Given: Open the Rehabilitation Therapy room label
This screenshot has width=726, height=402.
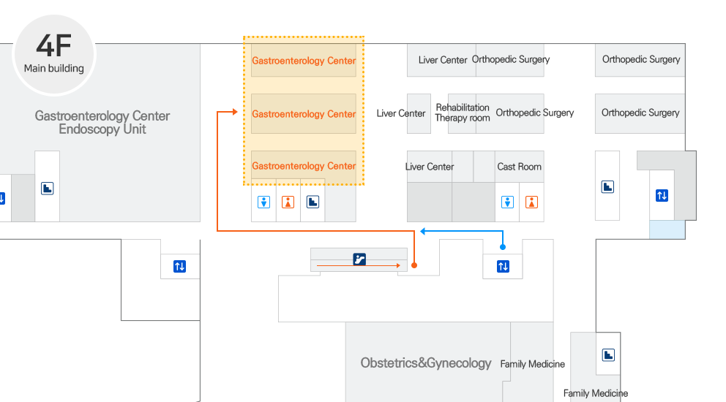Looking at the screenshot, I should (x=463, y=113).
